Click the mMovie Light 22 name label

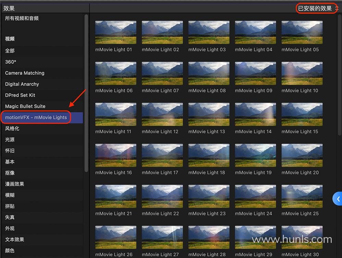(x=160, y=214)
